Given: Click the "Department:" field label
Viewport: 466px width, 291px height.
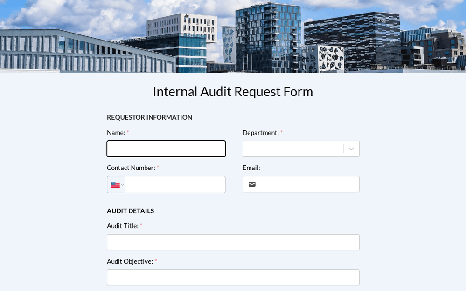Looking at the screenshot, I should pyautogui.click(x=260, y=133).
